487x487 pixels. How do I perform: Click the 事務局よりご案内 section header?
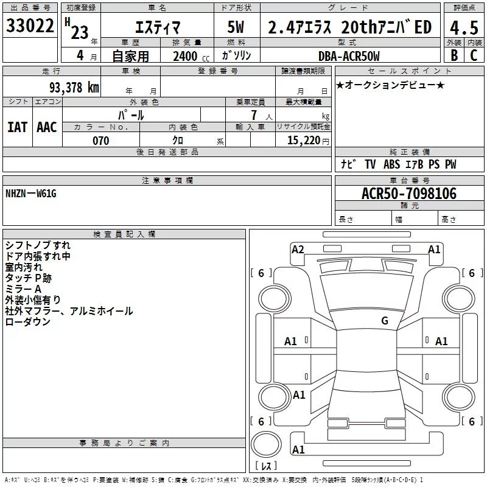[x=124, y=443]
